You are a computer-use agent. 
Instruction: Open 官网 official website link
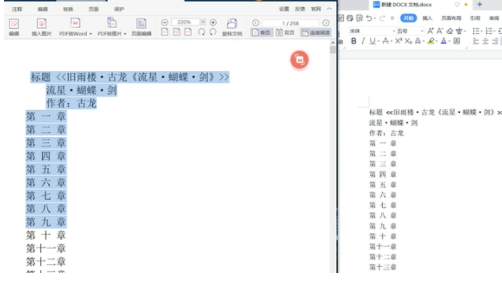click(x=316, y=9)
